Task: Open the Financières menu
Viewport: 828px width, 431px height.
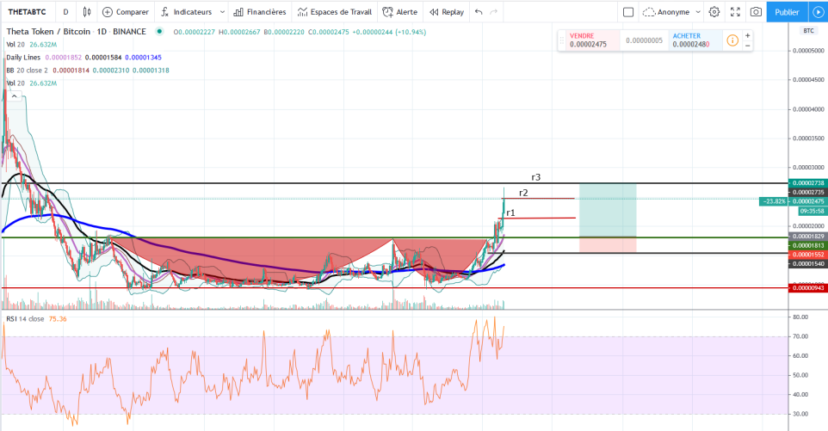Action: (x=260, y=11)
